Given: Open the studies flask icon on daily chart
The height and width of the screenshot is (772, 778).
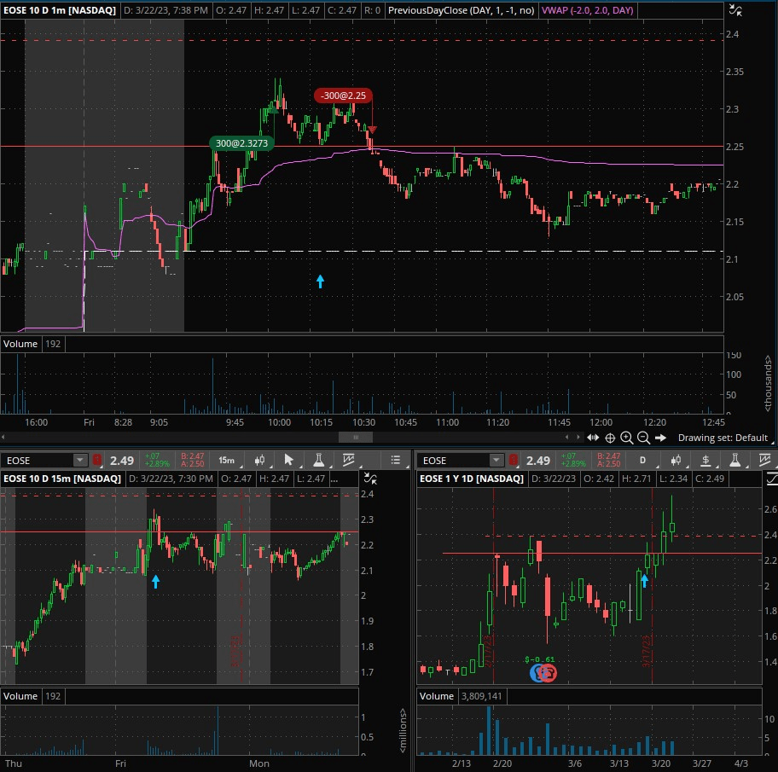Looking at the screenshot, I should pyautogui.click(x=734, y=460).
